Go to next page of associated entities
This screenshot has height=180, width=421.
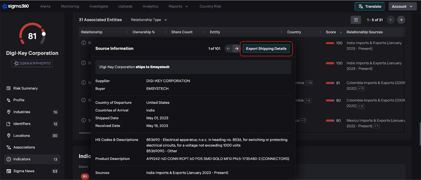point(401,20)
